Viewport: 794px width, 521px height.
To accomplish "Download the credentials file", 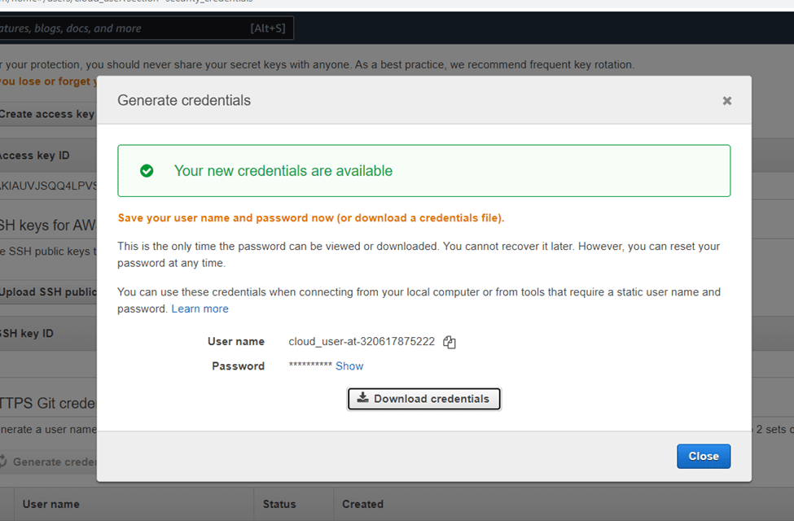I will 423,399.
